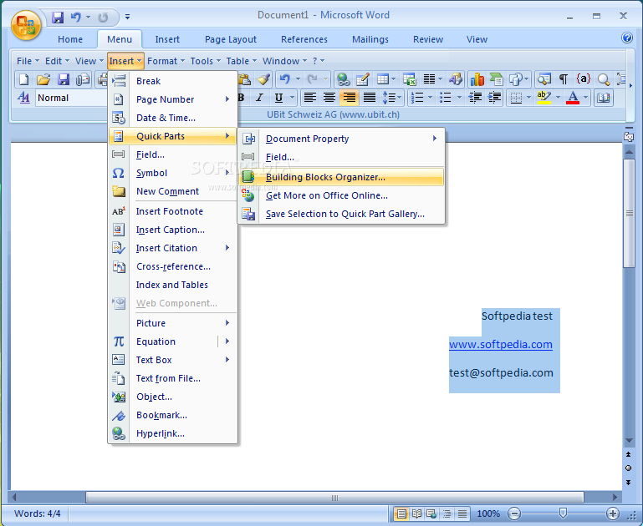This screenshot has width=643, height=526.
Task: Toggle Bold formatting
Action: pyautogui.click(x=241, y=98)
